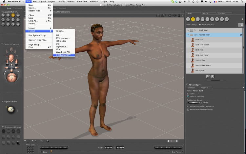
Task: Collapse the JessiG2 library folder
Action: tap(188, 35)
